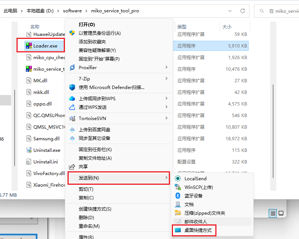Expand 通过WPS发送 submenu arrow

pos(166,107)
